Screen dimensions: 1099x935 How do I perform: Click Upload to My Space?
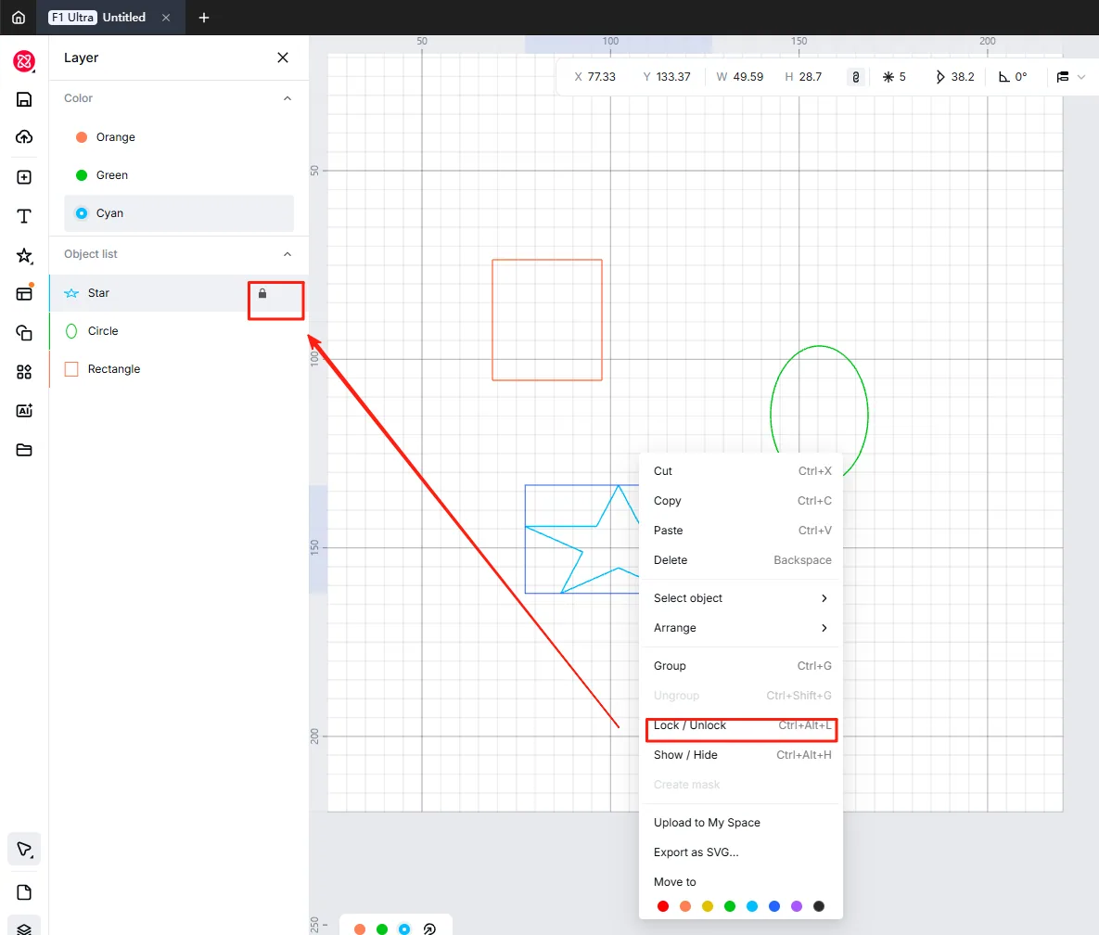click(742, 823)
